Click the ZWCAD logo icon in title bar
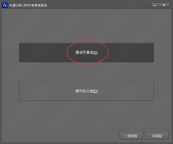This screenshot has width=173, height=144. point(5,5)
